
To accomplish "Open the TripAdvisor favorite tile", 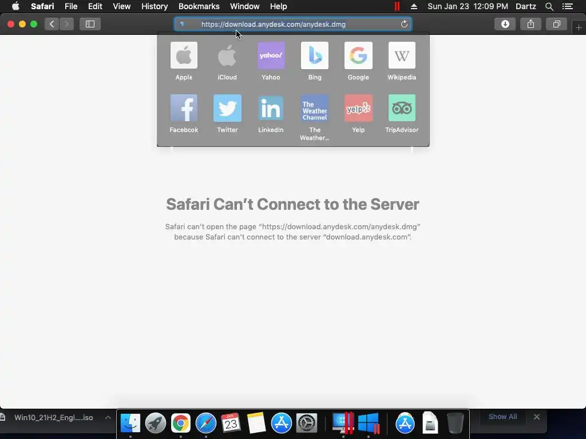I will click(402, 114).
